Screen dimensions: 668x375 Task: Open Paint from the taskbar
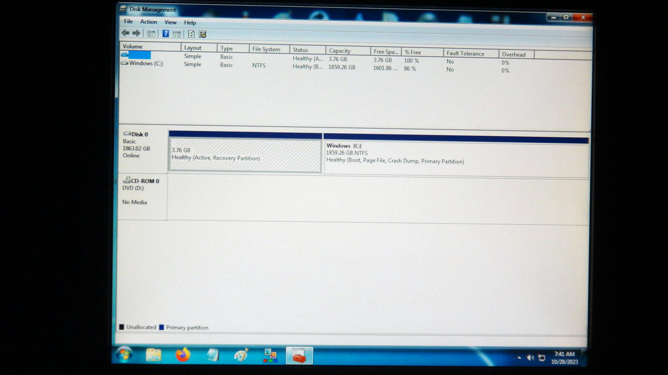[x=241, y=355]
